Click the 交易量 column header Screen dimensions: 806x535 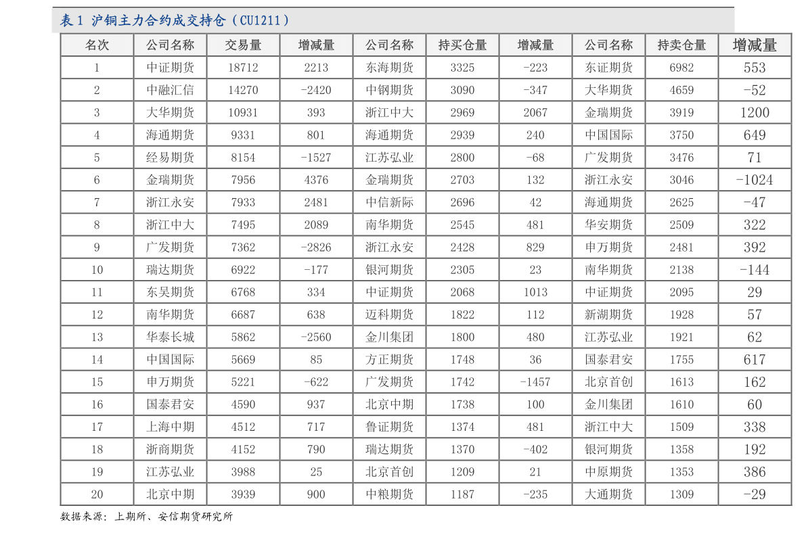244,45
